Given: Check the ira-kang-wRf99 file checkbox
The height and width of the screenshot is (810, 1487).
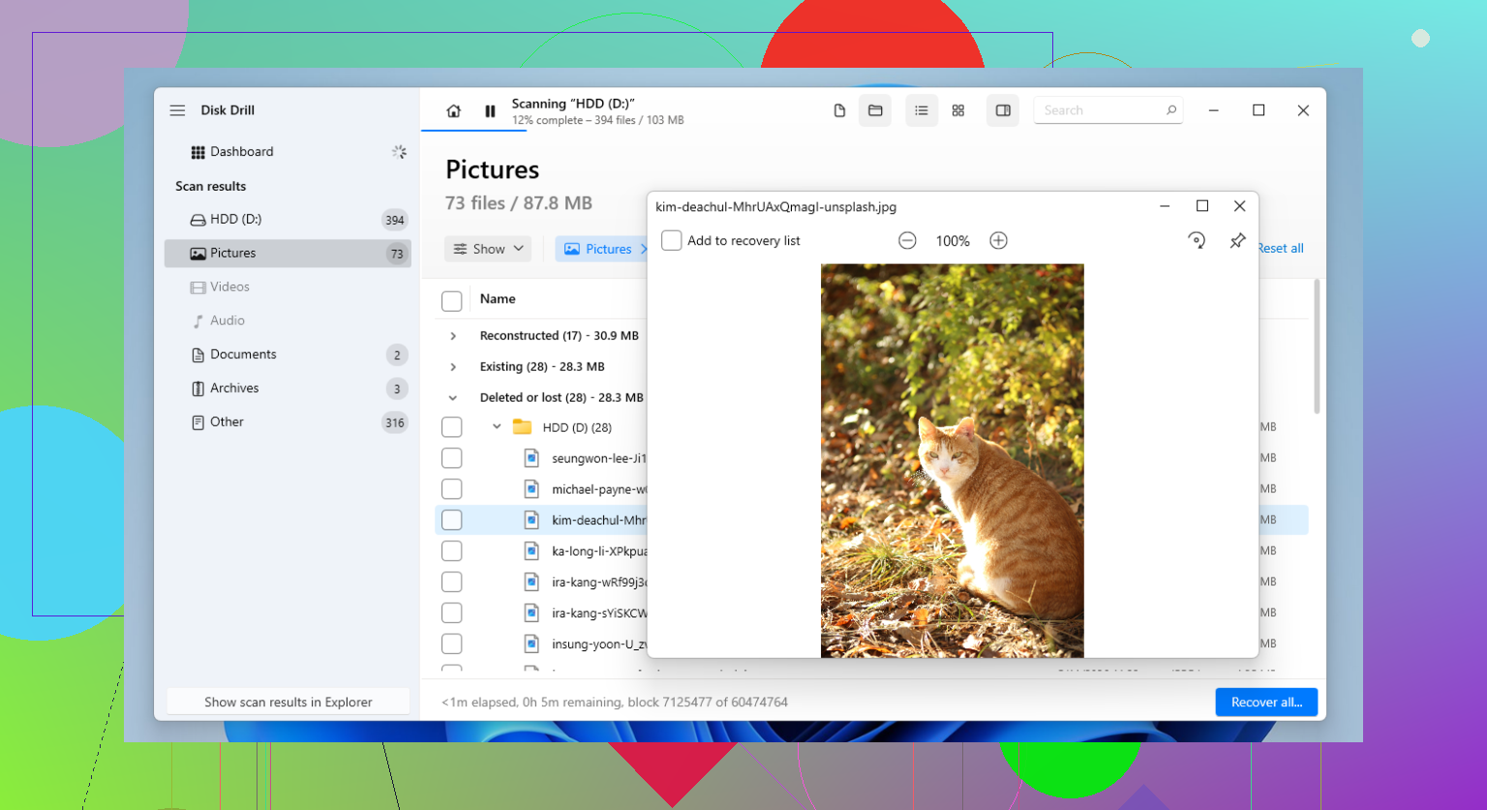Looking at the screenshot, I should pos(451,582).
